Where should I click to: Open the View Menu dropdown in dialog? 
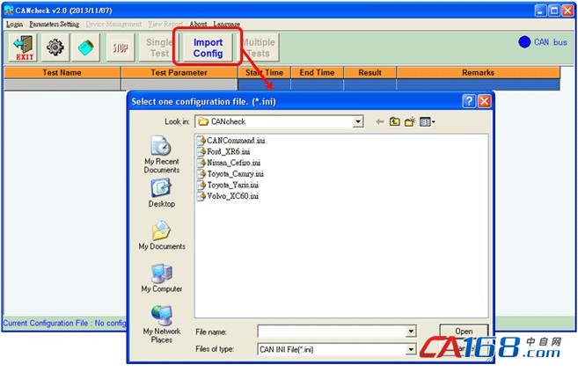pos(428,121)
